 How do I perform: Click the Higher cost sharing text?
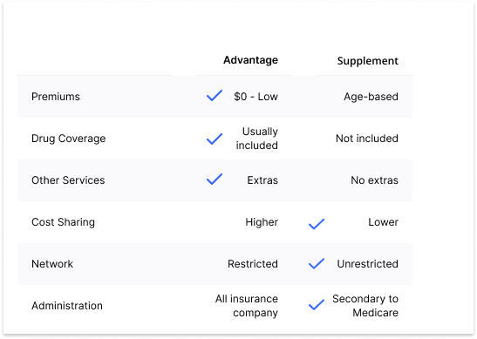(x=262, y=222)
